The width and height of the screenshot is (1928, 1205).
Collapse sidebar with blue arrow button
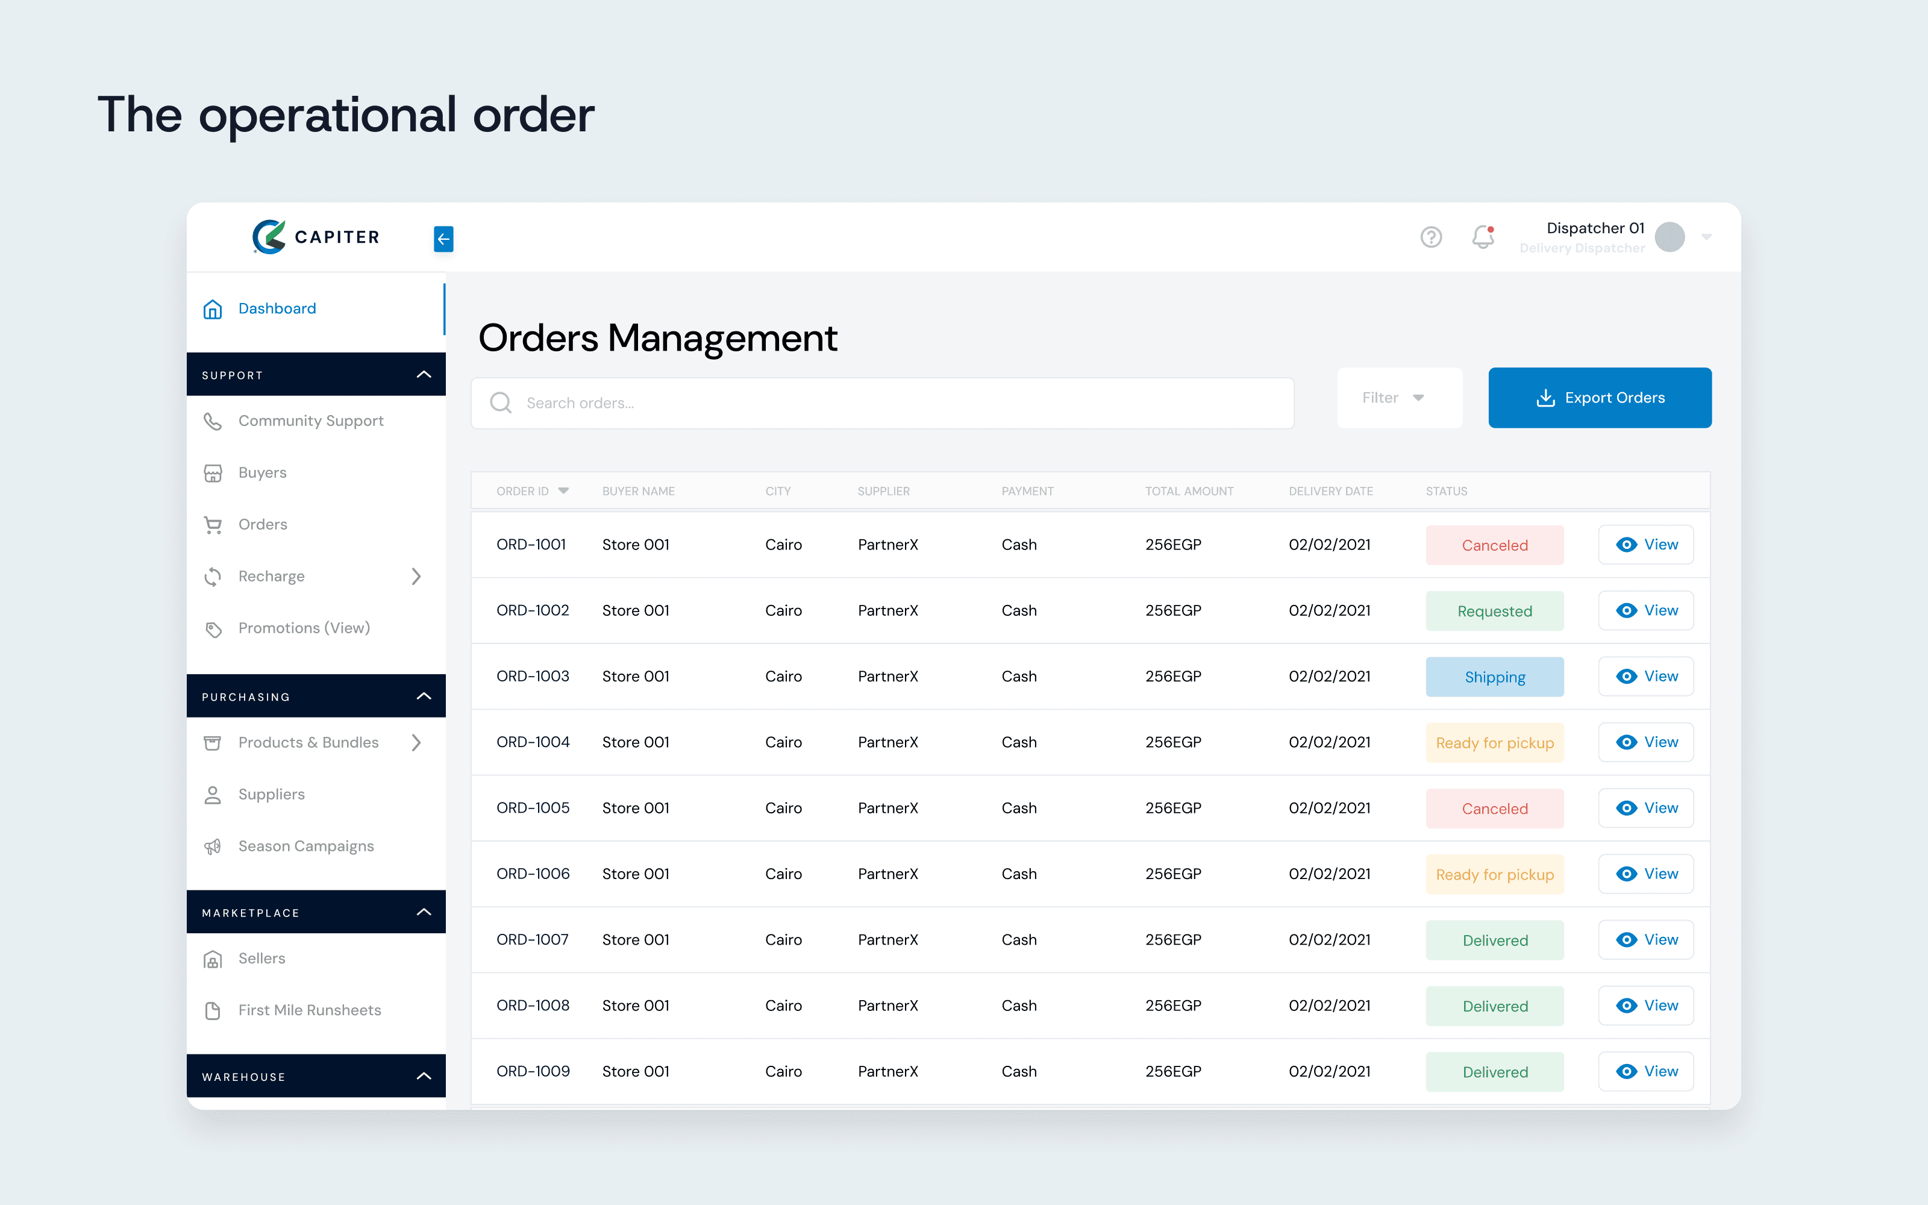click(444, 239)
